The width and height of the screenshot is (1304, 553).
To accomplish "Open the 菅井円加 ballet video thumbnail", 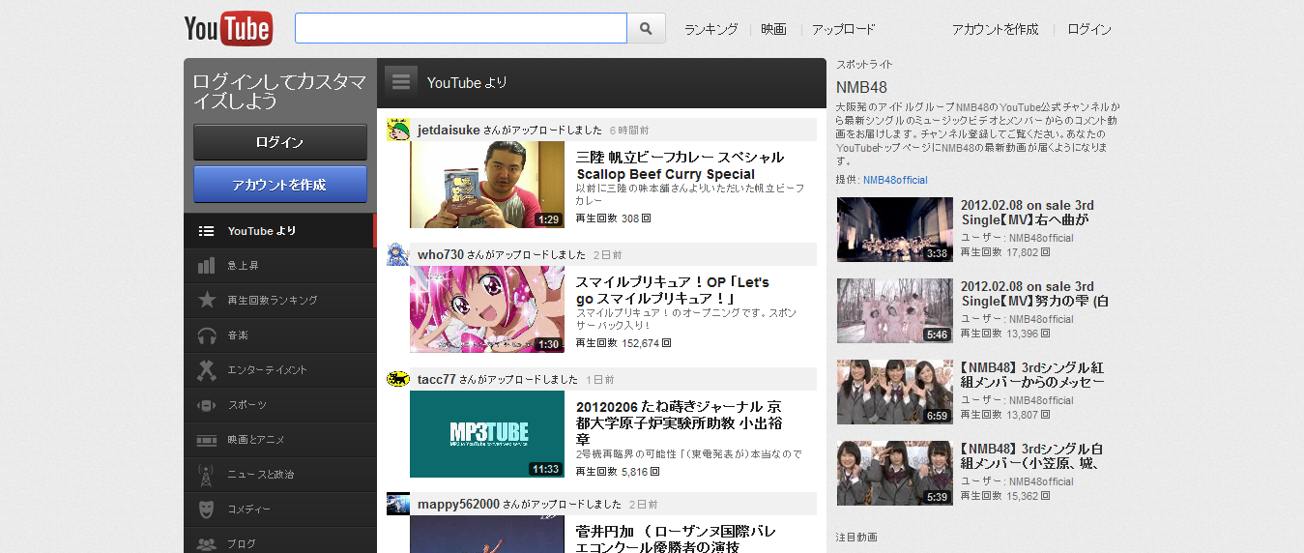I will pos(487,534).
